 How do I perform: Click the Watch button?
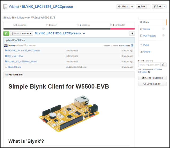[x=123, y=6]
